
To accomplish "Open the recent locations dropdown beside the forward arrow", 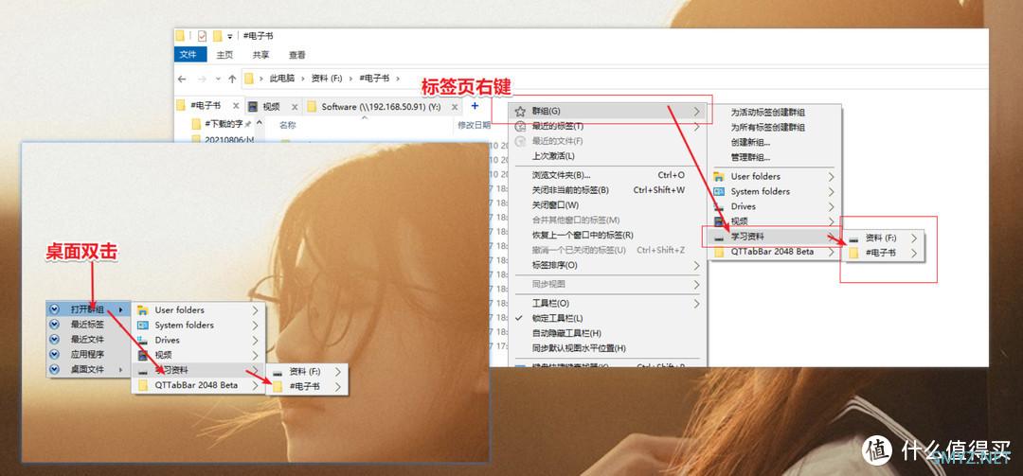I will click(218, 79).
